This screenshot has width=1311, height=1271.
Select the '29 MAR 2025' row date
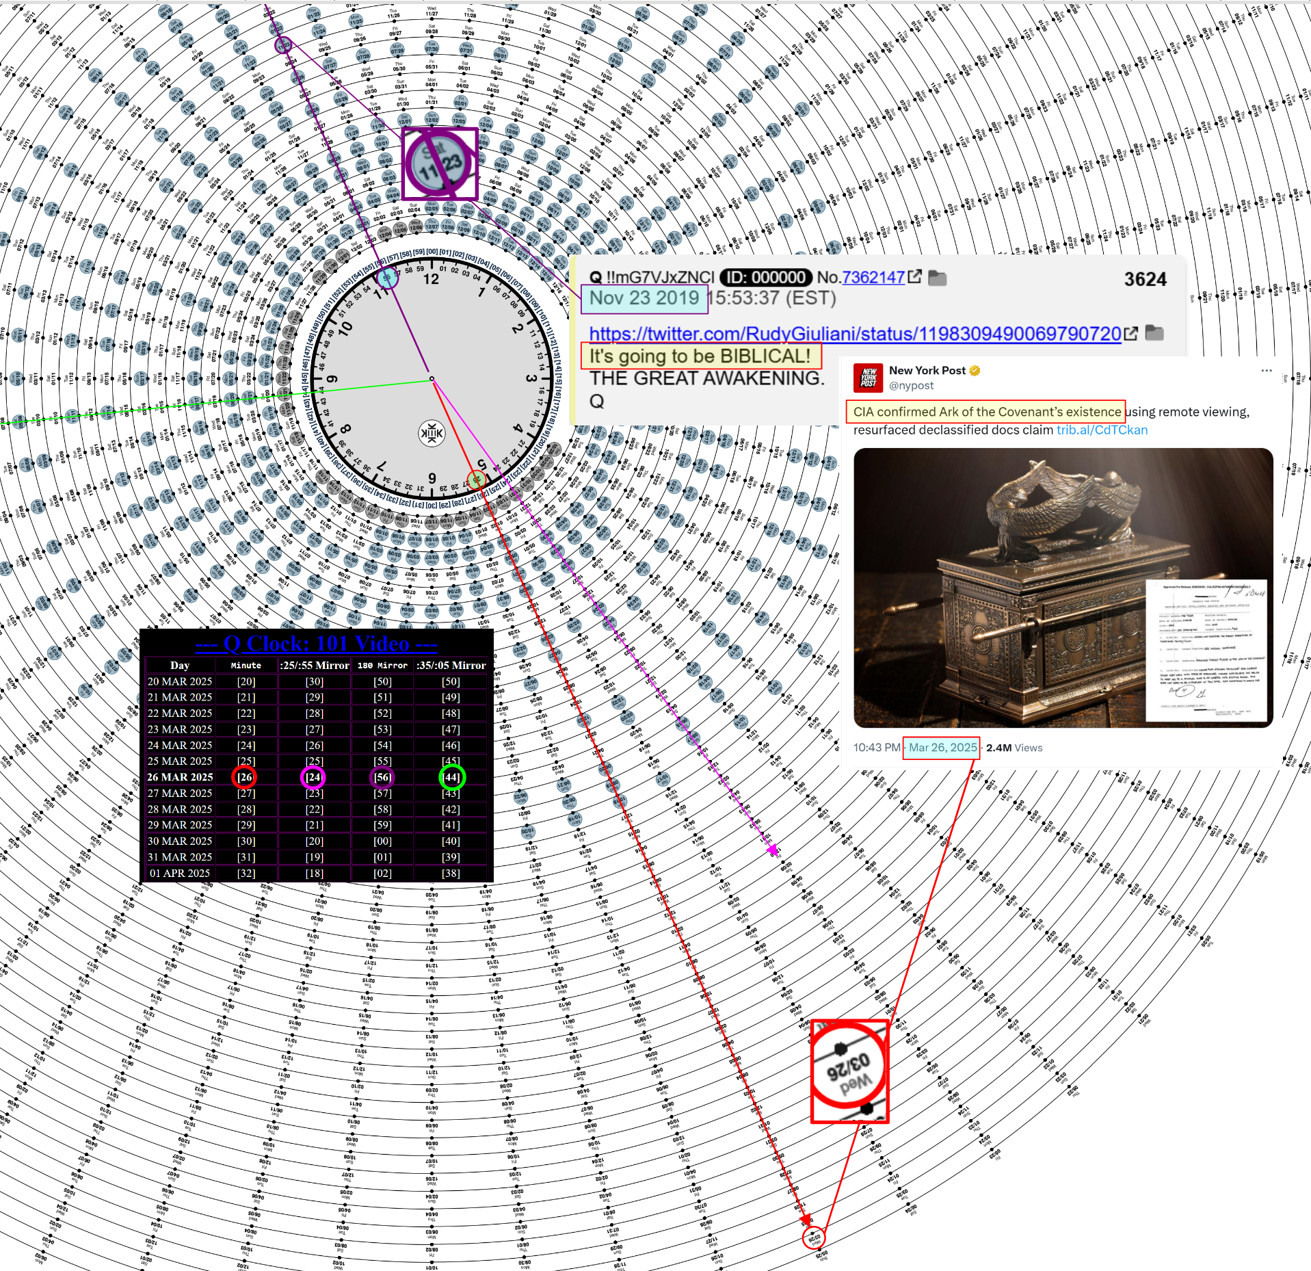click(180, 825)
